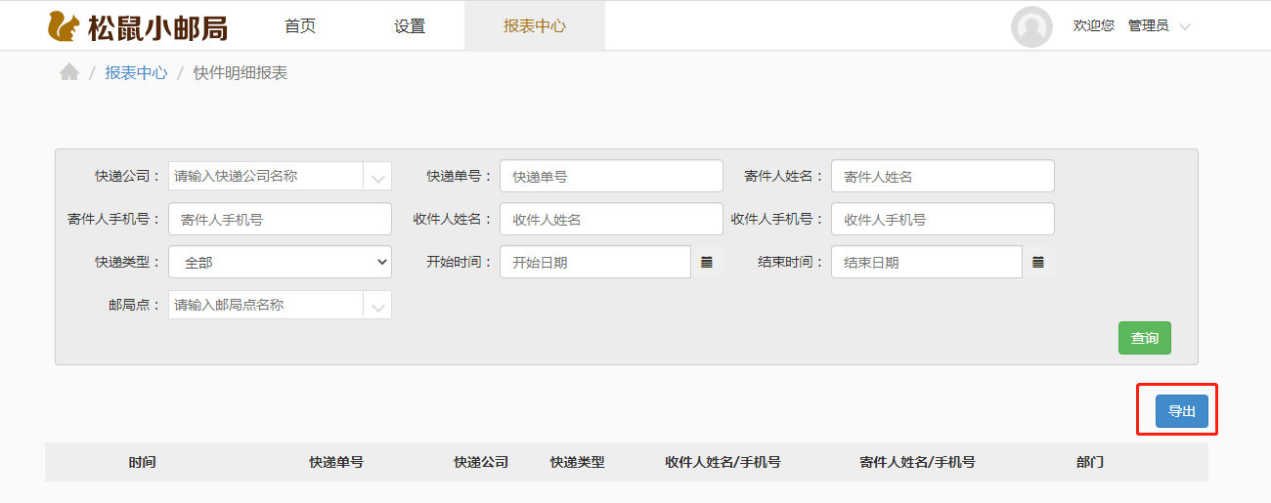Click the 部门 column header
Viewport: 1271px width, 503px height.
click(1090, 462)
